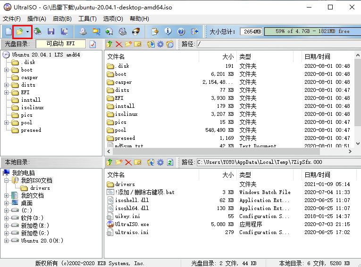Click the Help question mark icon
Image resolution: width=361 pixels, height=267 pixels.
181,32
